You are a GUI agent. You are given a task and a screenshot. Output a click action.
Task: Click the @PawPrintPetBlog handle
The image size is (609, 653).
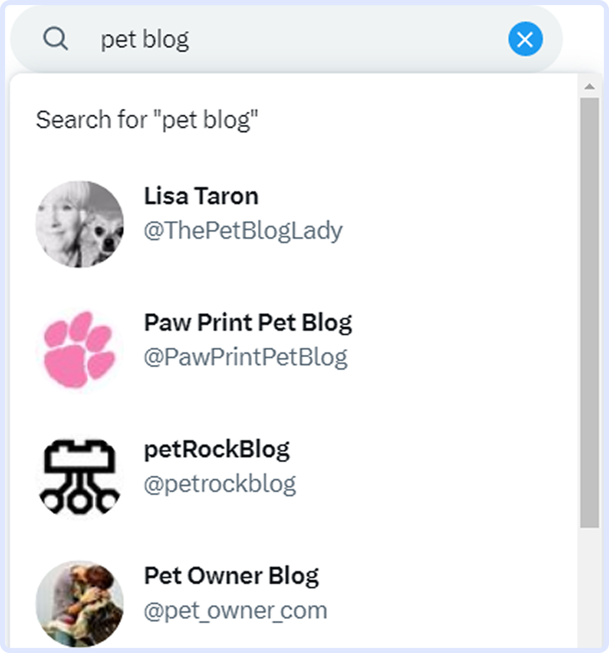coord(245,356)
